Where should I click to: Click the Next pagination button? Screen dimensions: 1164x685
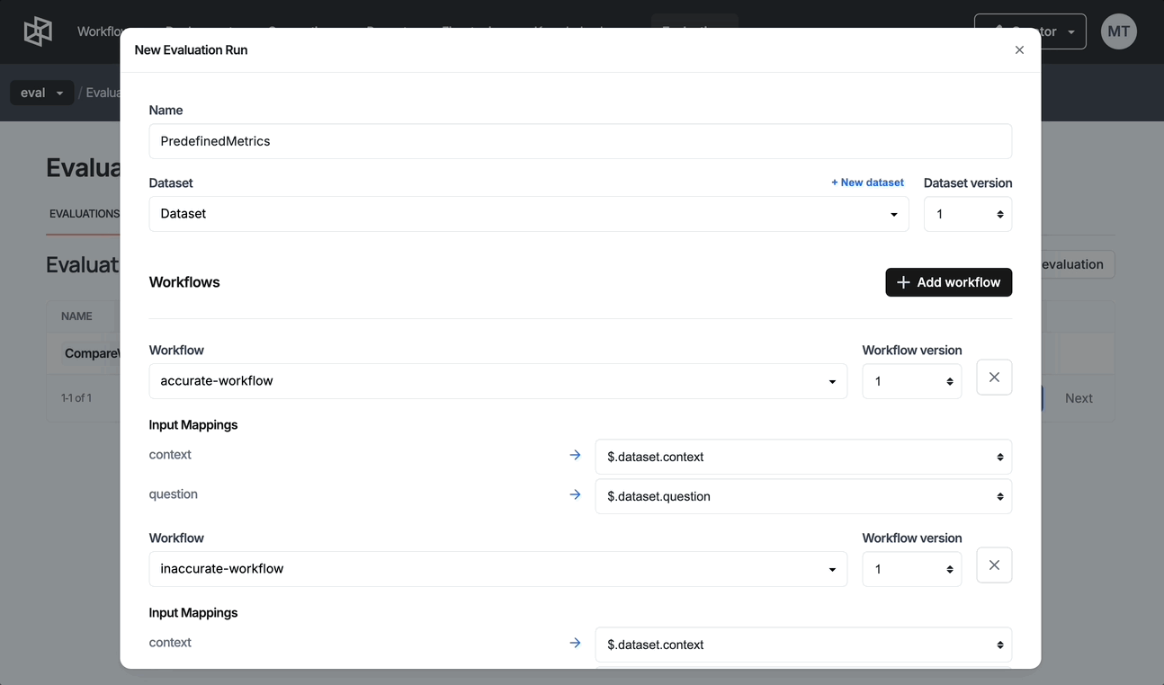[x=1079, y=398]
